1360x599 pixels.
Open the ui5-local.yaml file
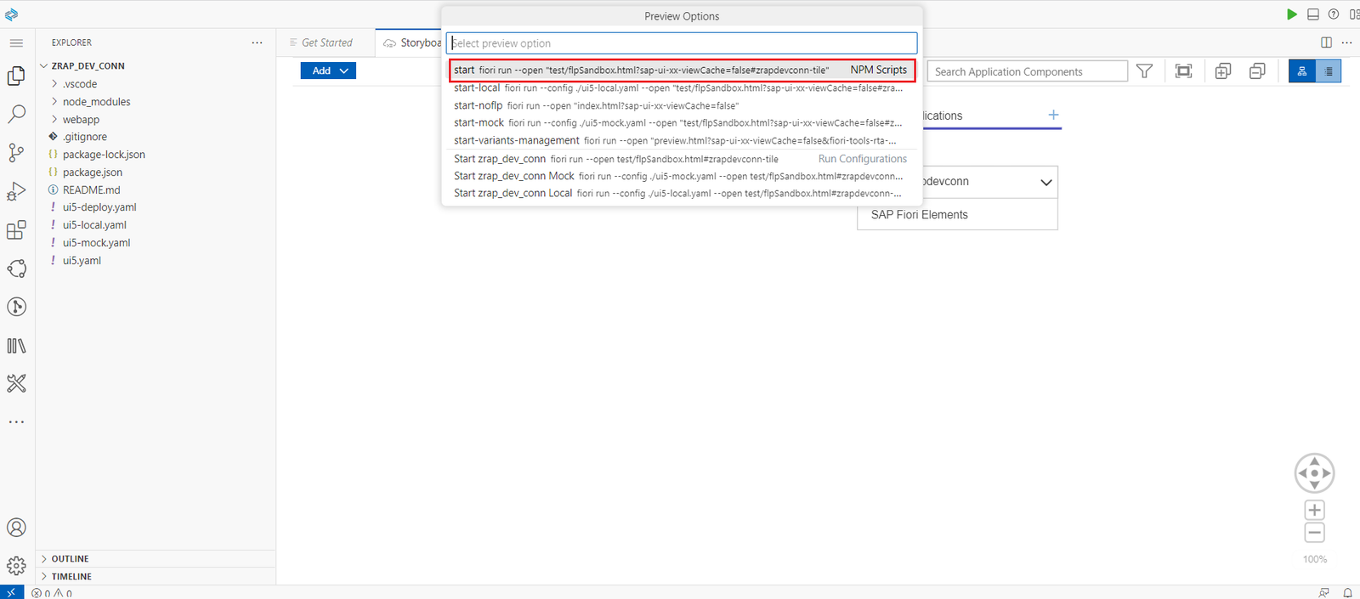(94, 225)
